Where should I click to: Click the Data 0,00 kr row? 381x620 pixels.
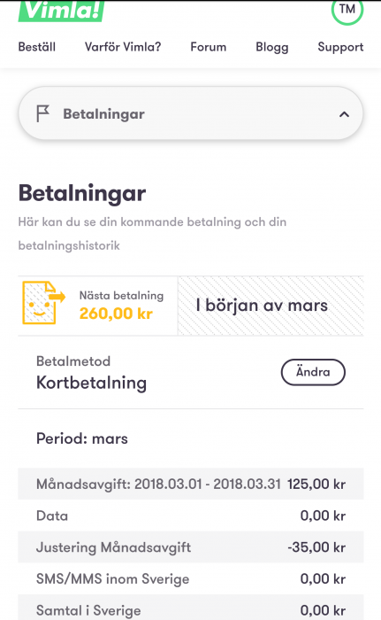[x=191, y=515]
